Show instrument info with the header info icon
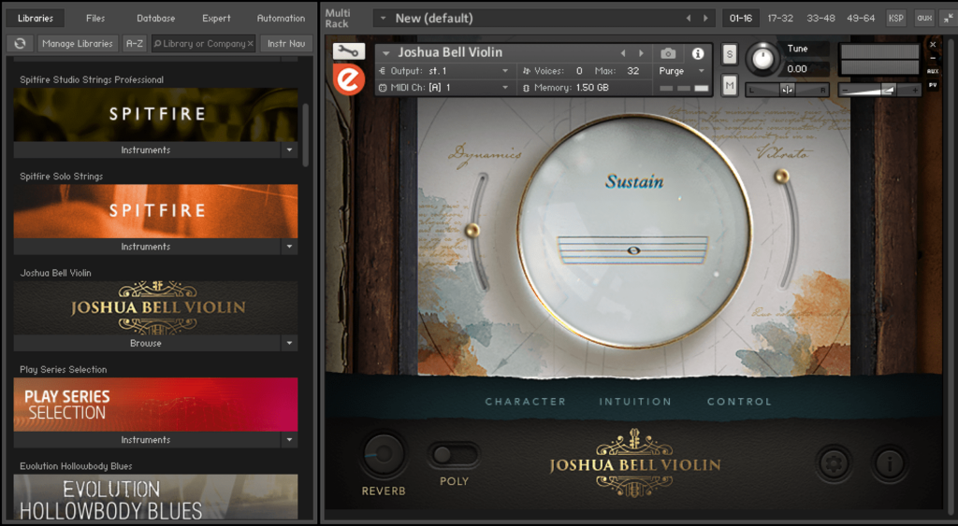The width and height of the screenshot is (958, 526). (x=697, y=53)
